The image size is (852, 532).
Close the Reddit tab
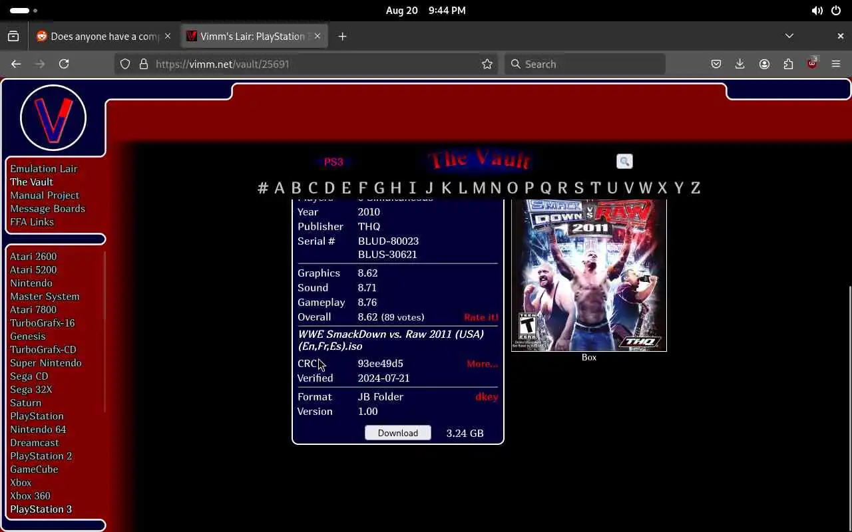pyautogui.click(x=168, y=36)
